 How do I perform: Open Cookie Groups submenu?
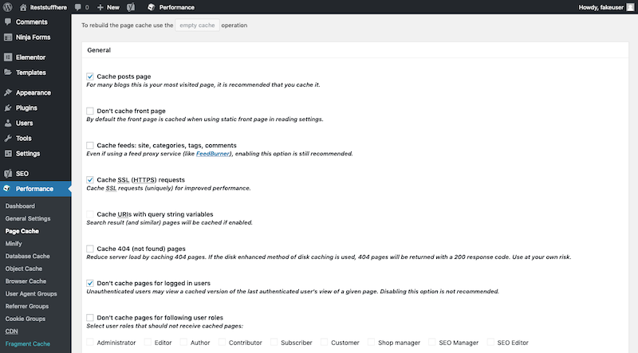26,319
